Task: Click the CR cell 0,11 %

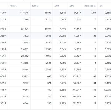Action: [x=108, y=19]
